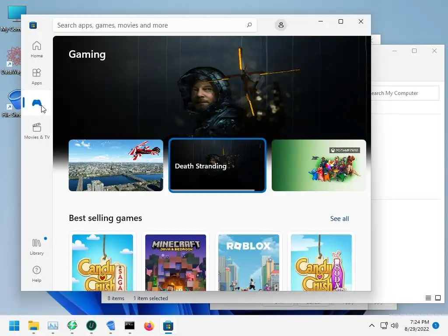Open File Explorer from the taskbar

coord(33,325)
